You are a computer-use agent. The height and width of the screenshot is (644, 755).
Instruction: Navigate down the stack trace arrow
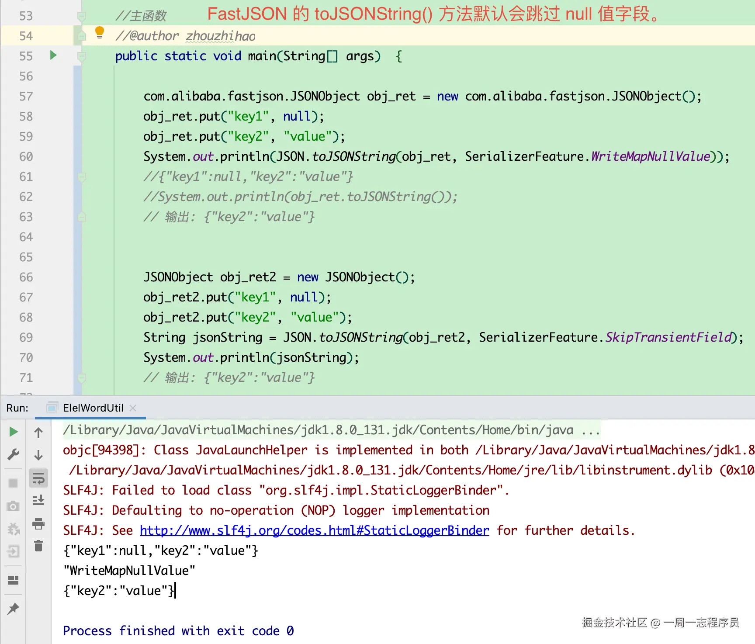(38, 455)
